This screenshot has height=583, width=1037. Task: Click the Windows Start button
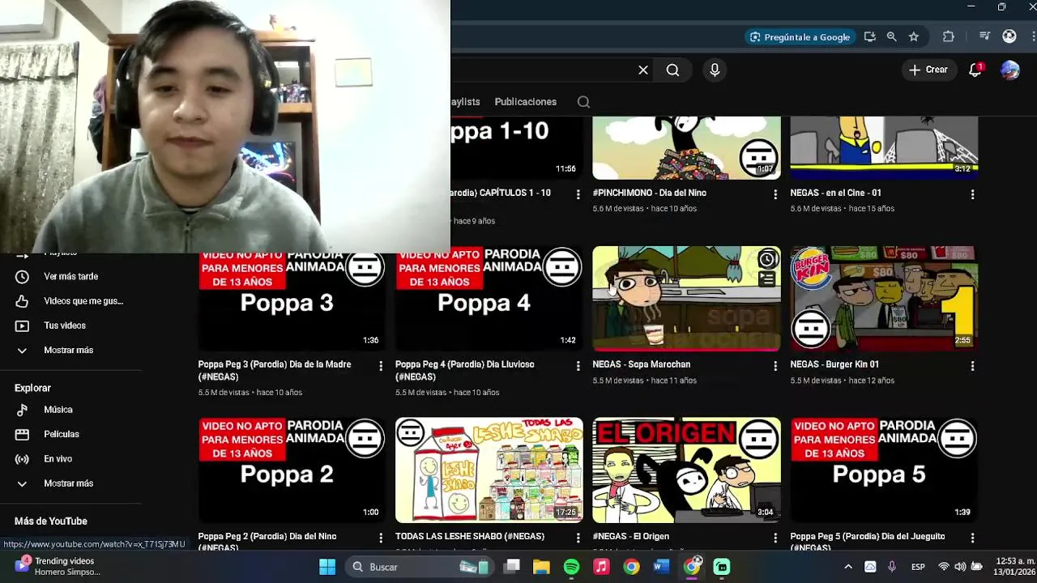coord(327,567)
